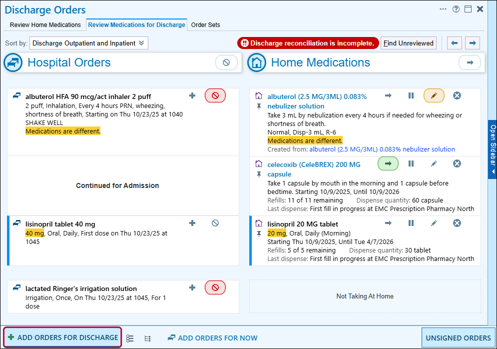
Task: Add lisinopril tablet 40 mg with plus icon
Action: pos(192,223)
